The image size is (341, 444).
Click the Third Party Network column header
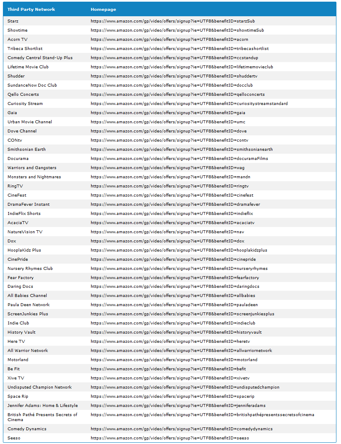point(31,9)
